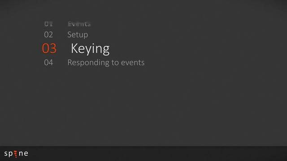Viewport: 287px width, 161px height.
Task: Click the letter K in Keying
Action: click(x=75, y=48)
